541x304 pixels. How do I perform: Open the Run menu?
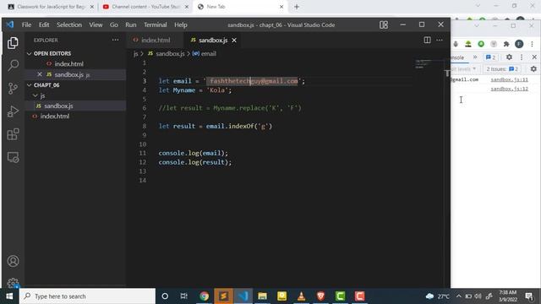tap(131, 24)
